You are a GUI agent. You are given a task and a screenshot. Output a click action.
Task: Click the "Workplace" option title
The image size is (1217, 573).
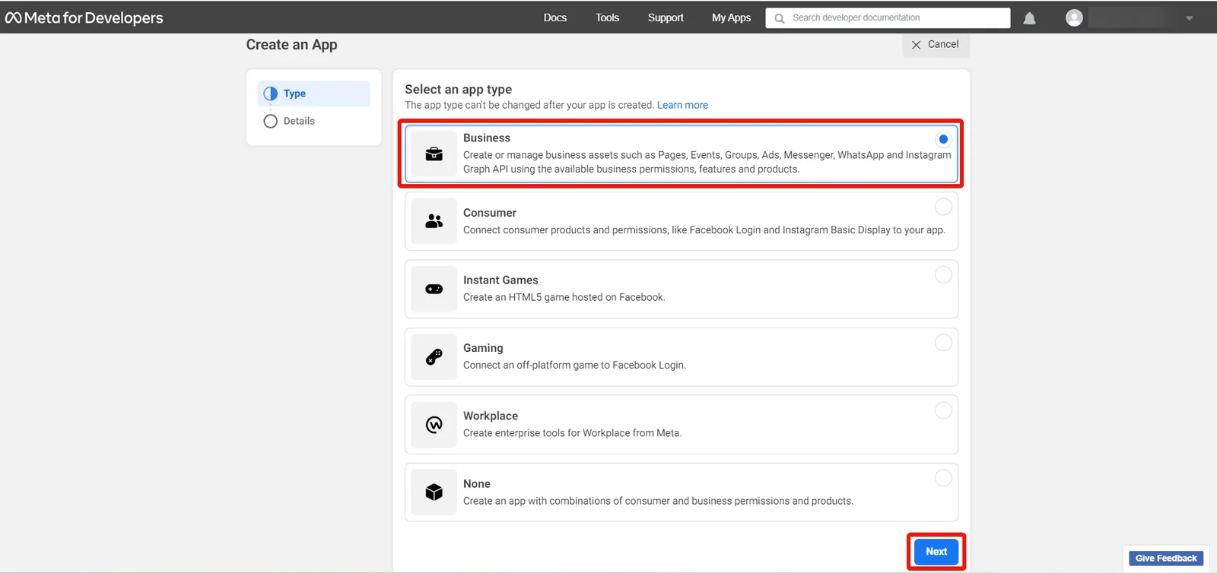(491, 416)
